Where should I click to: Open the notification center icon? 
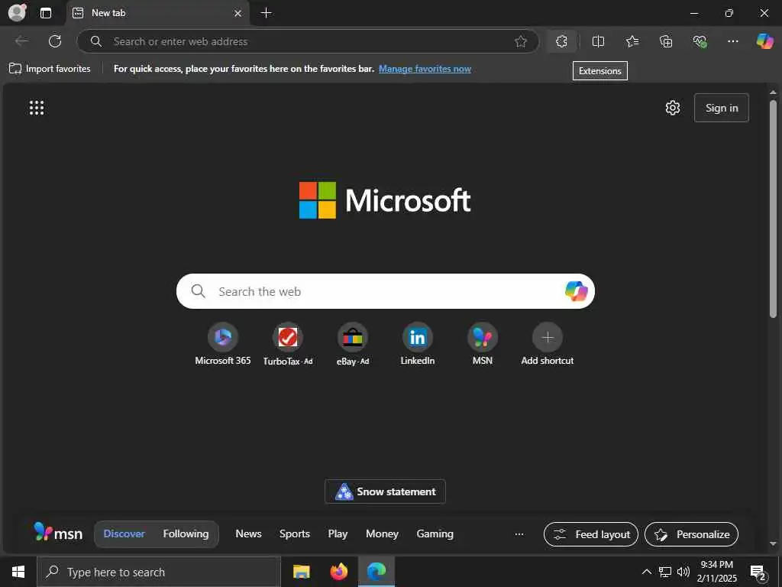758,572
